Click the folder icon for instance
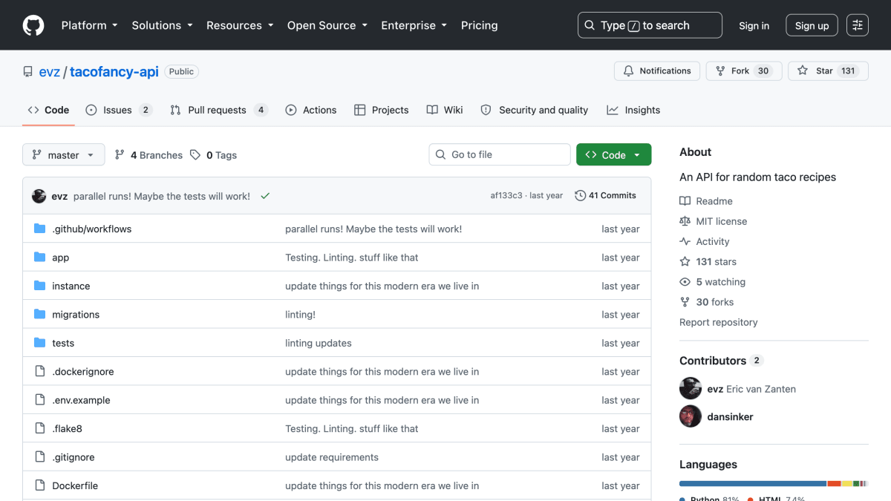Viewport: 891px width, 501px height. 40,286
